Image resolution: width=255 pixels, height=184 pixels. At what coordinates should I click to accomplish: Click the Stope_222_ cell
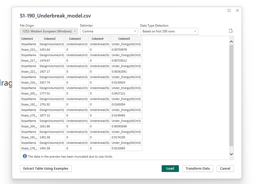pos(29,72)
